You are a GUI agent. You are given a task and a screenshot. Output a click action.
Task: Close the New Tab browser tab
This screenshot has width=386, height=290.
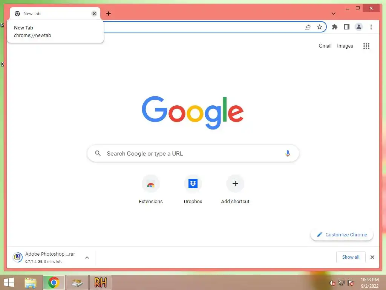(94, 14)
